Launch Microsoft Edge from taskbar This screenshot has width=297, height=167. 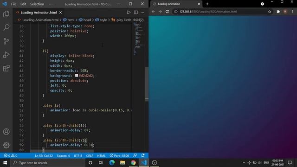112,163
